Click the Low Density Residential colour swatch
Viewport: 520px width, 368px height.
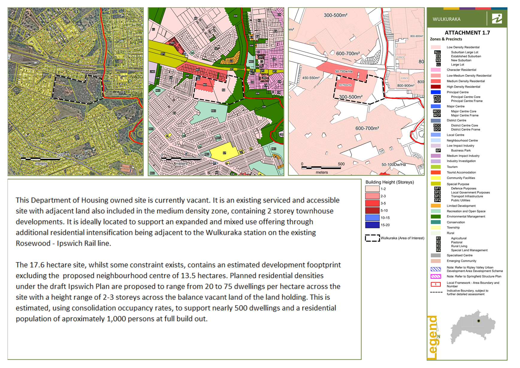point(436,47)
